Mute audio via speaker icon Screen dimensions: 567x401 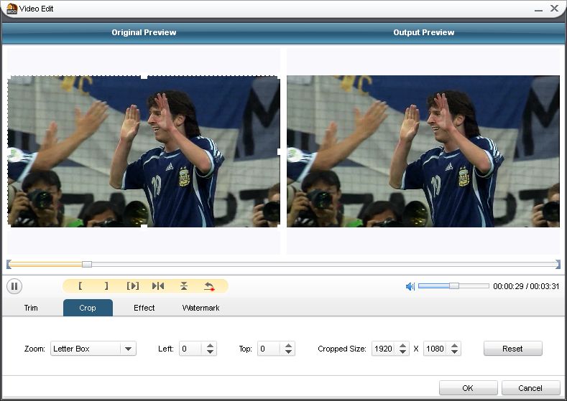(x=410, y=286)
